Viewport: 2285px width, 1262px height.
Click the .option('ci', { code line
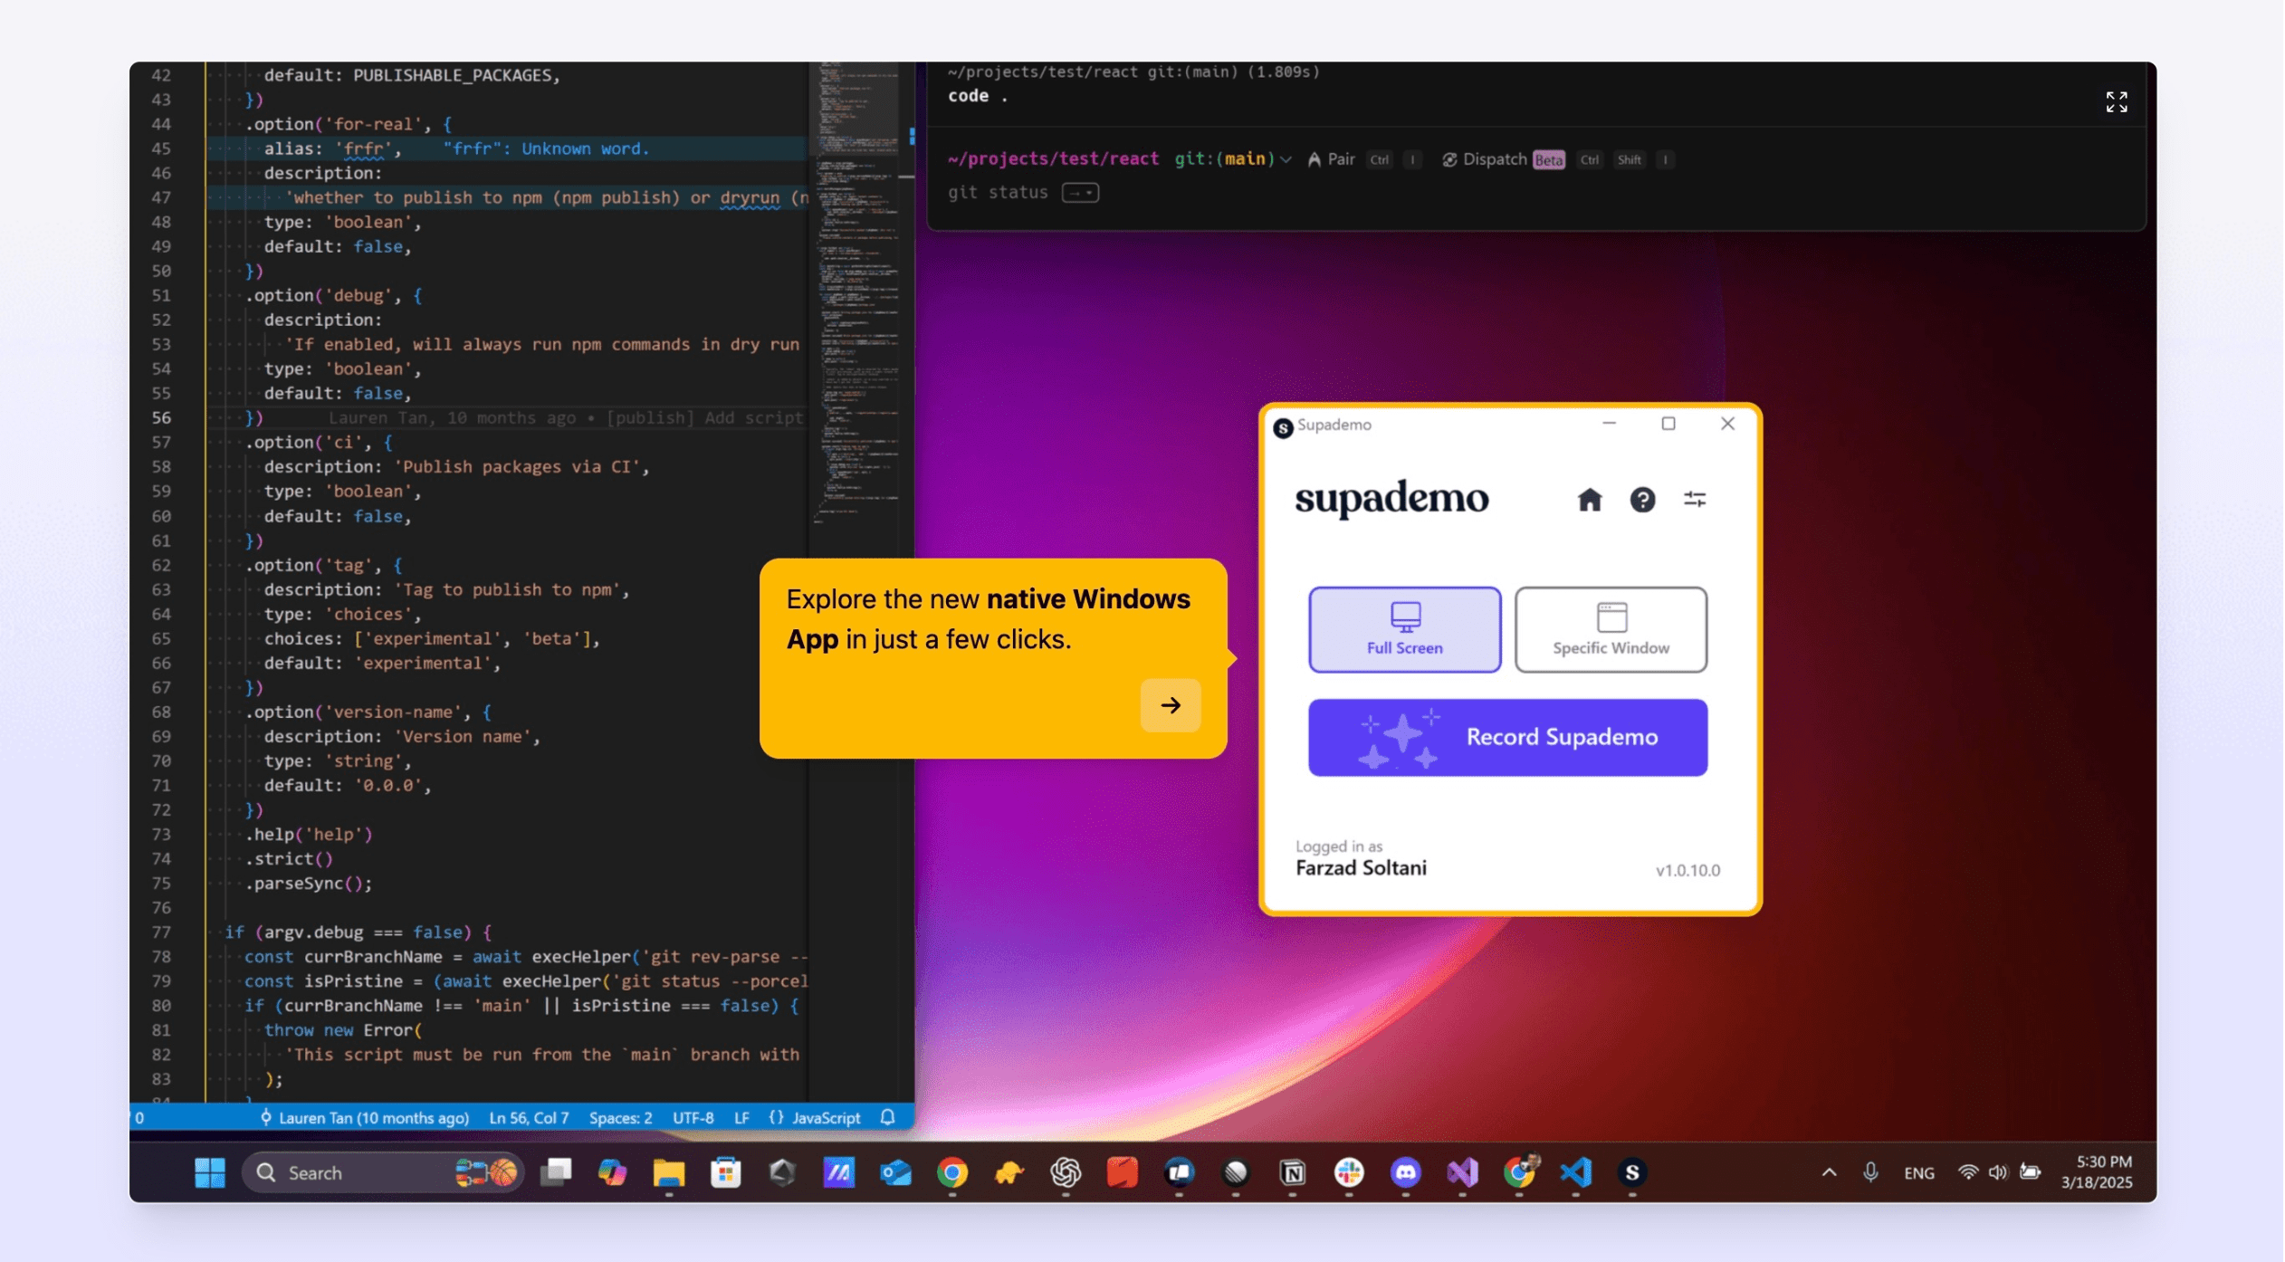pos(319,442)
